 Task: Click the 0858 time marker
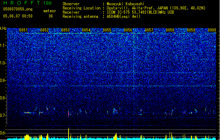pos(170,30)
